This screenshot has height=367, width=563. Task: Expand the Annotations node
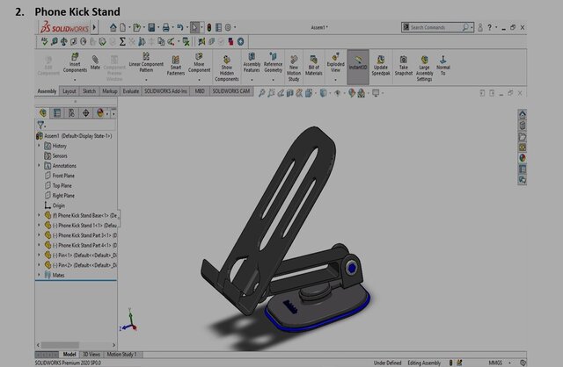(x=39, y=165)
